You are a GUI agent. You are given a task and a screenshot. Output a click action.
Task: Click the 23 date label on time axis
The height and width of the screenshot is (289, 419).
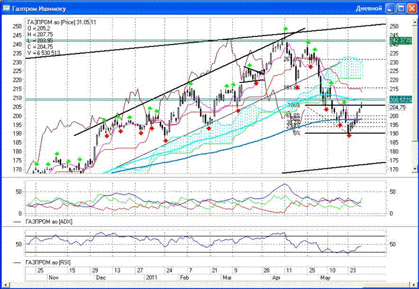tap(353, 270)
